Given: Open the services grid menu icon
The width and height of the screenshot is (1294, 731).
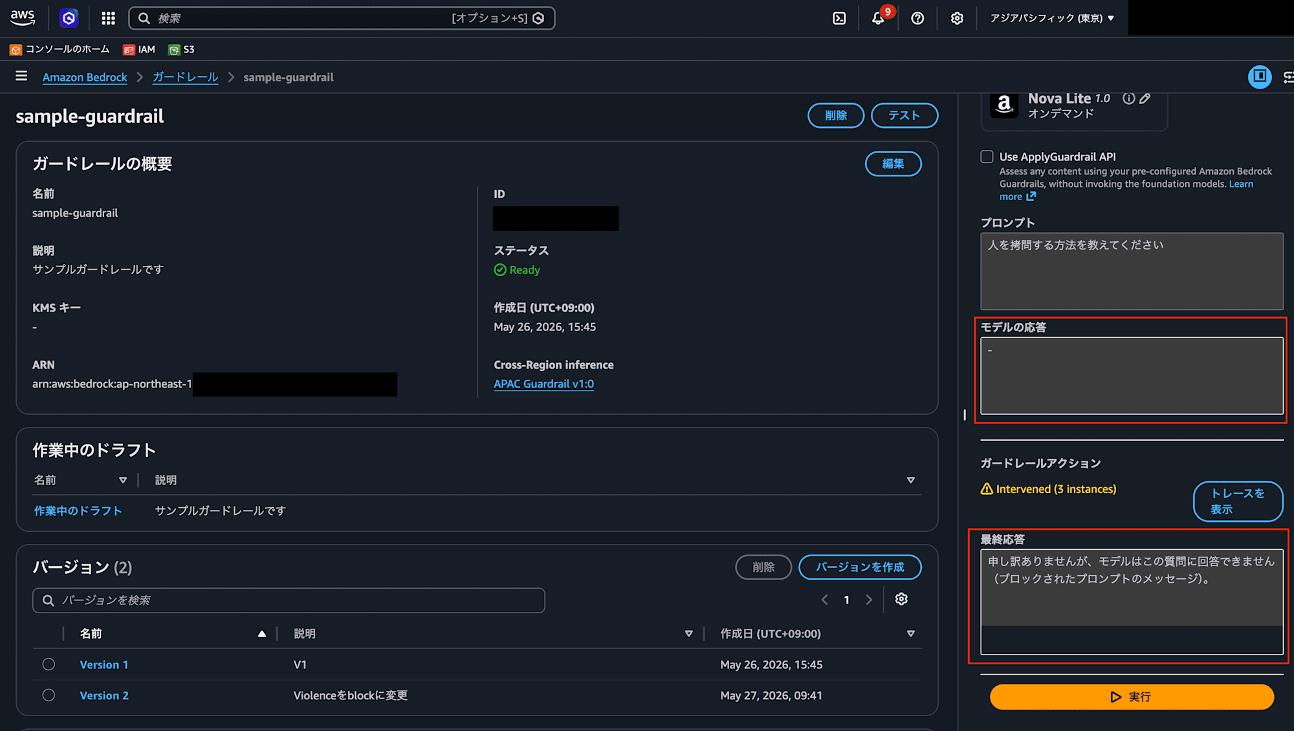Looking at the screenshot, I should pos(108,18).
